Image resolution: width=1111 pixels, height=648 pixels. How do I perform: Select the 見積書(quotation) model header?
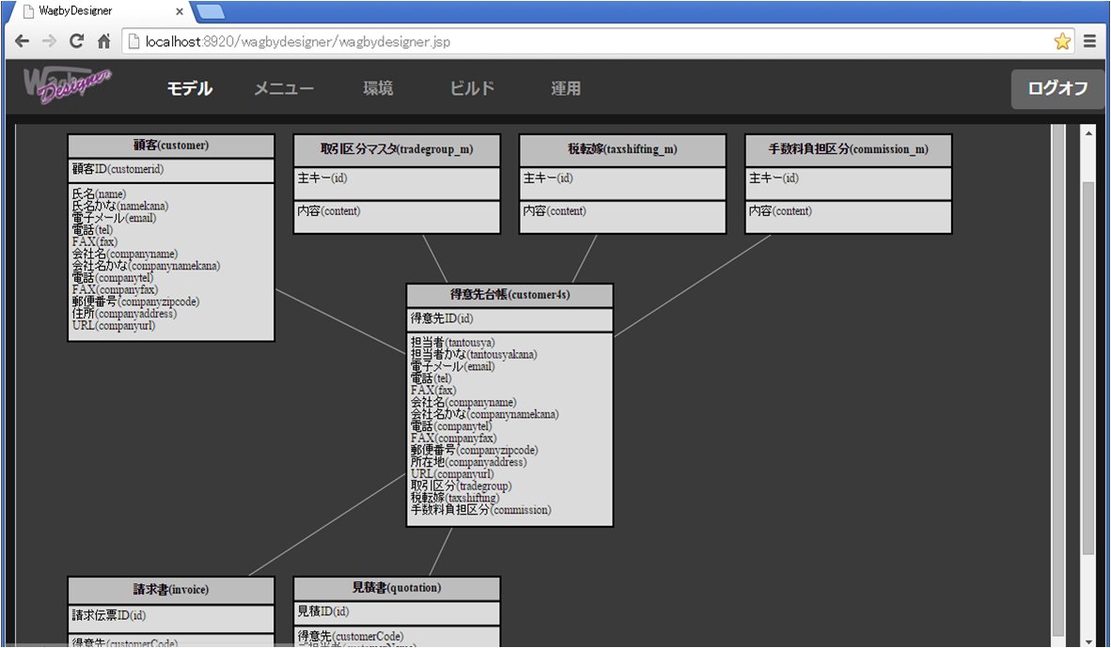pyautogui.click(x=397, y=589)
